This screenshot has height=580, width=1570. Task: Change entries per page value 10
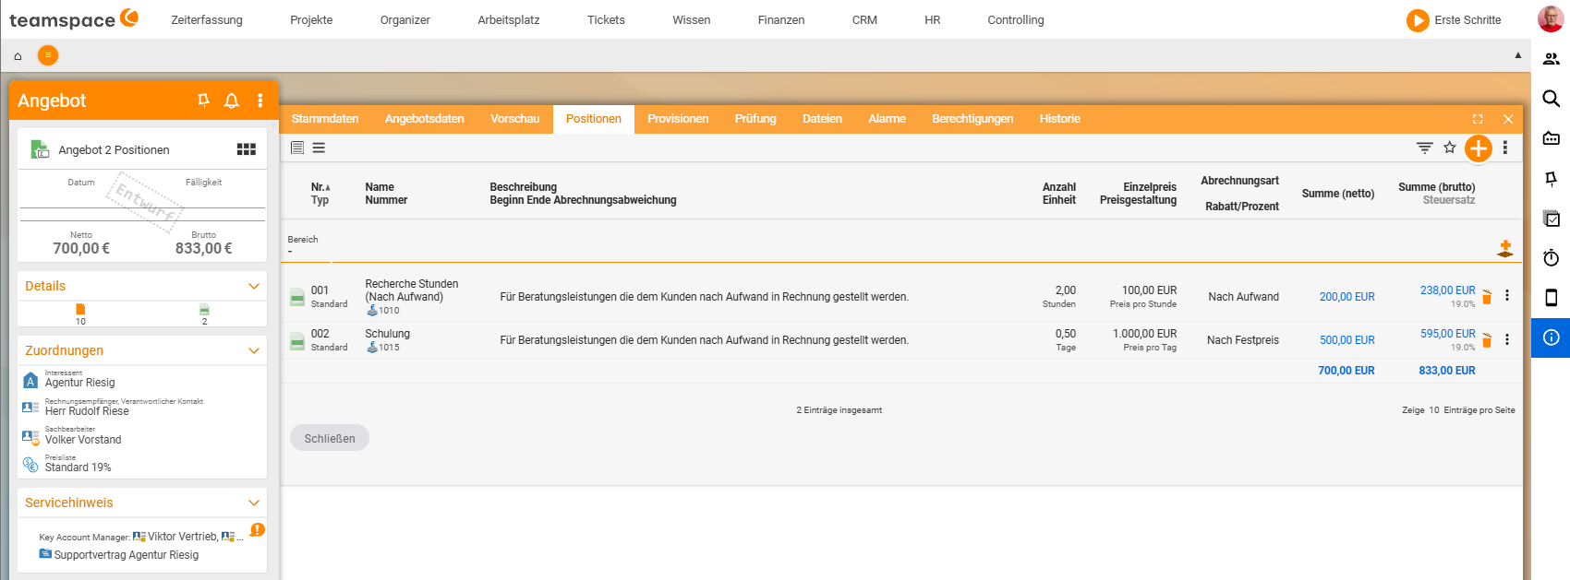(1434, 410)
